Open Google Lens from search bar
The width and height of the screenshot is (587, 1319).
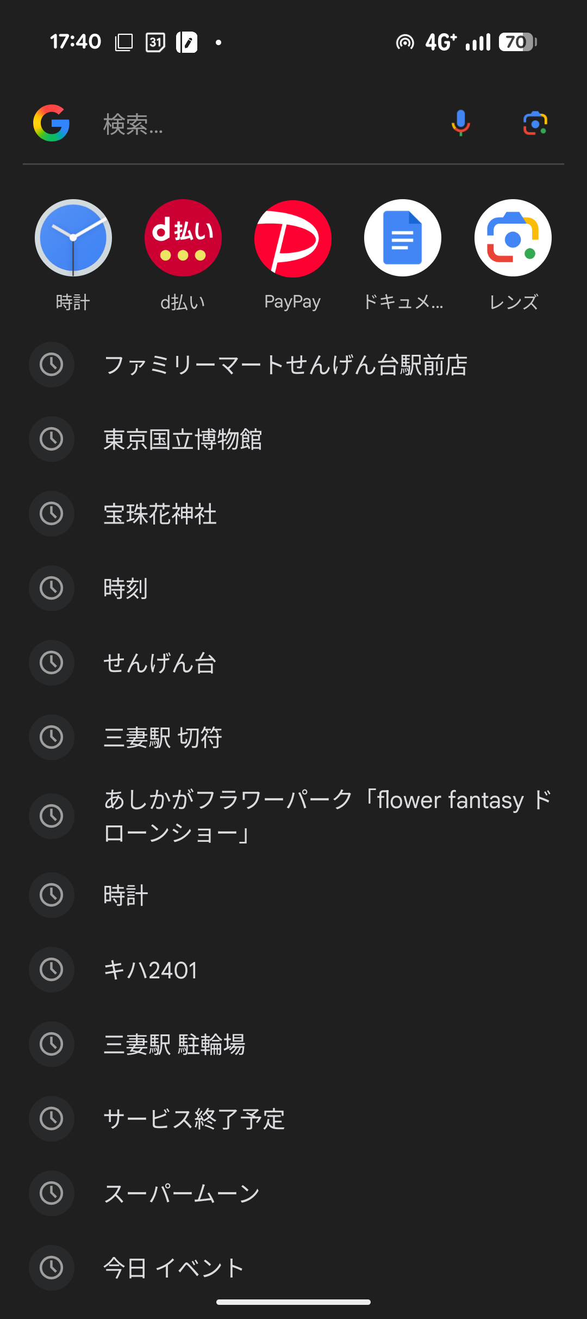click(535, 123)
